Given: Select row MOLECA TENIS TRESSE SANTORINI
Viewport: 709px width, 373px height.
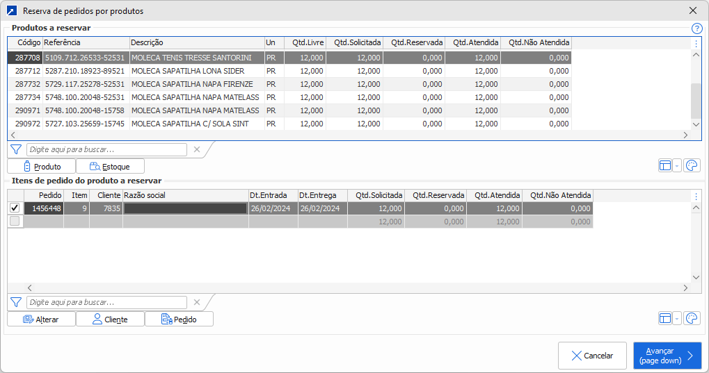Looking at the screenshot, I should click(290, 58).
